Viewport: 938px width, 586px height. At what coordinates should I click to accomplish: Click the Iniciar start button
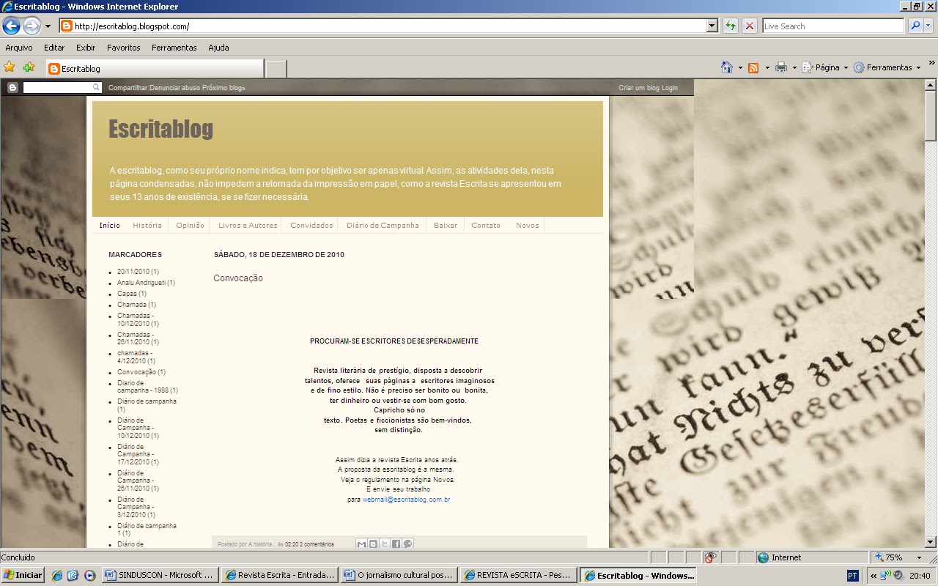[x=23, y=575]
